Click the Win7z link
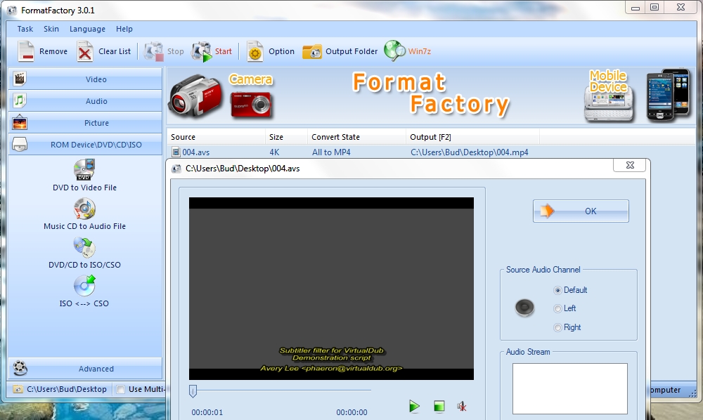The height and width of the screenshot is (420, 703). click(419, 51)
